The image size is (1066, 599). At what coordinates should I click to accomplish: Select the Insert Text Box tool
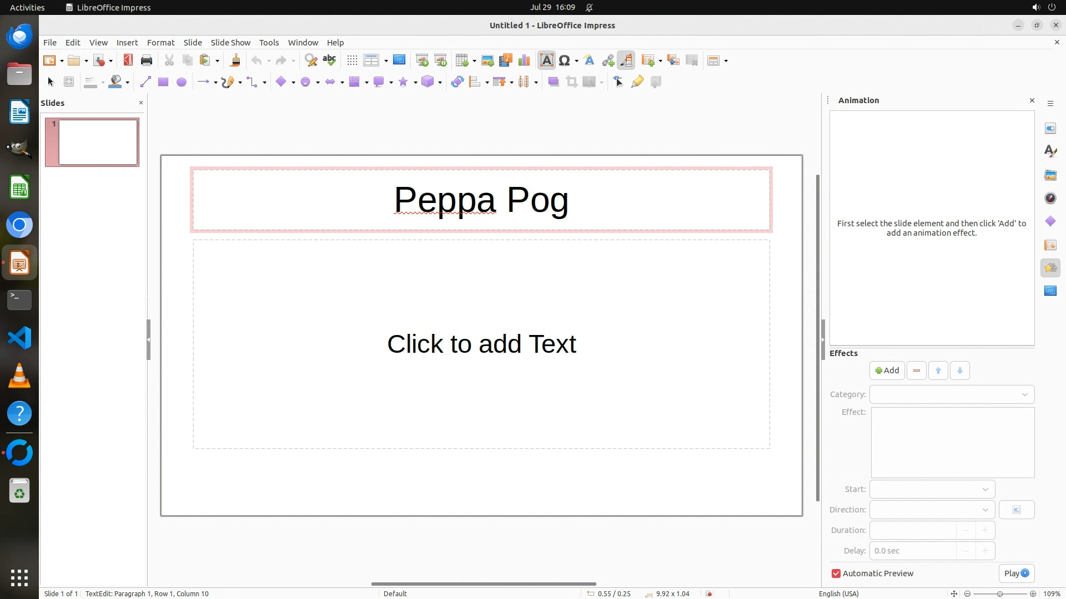[x=546, y=60]
